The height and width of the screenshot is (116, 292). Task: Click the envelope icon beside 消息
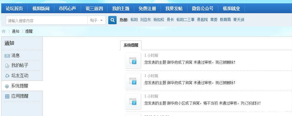(x=7, y=56)
